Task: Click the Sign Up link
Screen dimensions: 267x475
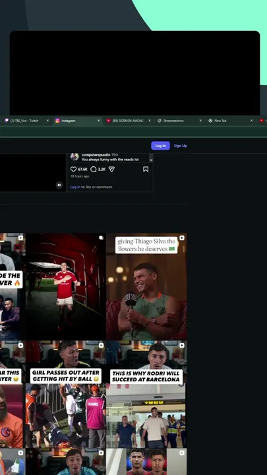Action: pyautogui.click(x=180, y=146)
